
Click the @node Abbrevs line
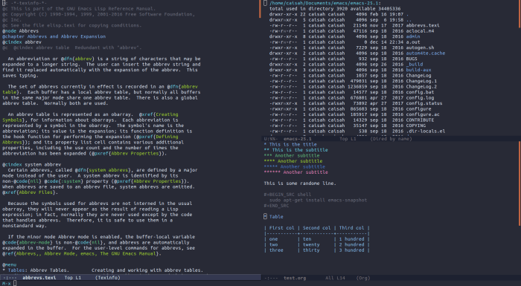20,31
